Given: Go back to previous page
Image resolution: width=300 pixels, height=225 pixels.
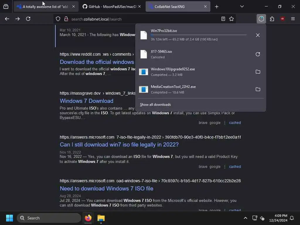Looking at the screenshot, I should pyautogui.click(x=7, y=19).
